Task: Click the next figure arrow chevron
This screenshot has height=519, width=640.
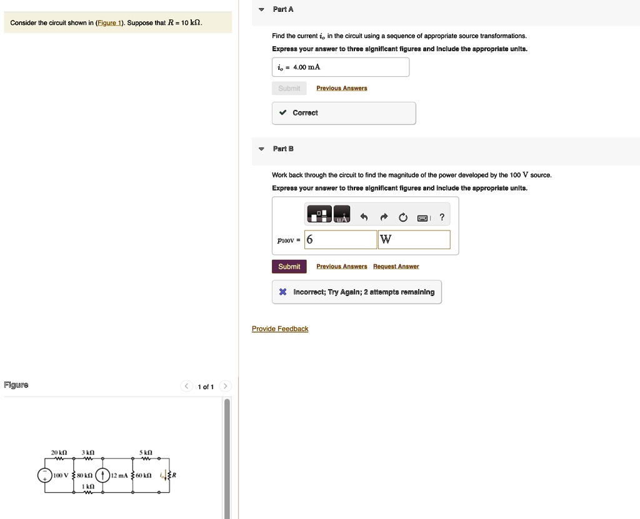Action: click(x=225, y=386)
